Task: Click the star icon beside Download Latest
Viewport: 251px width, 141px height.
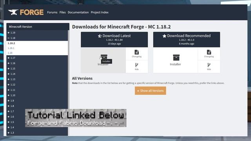Action: 100,36
